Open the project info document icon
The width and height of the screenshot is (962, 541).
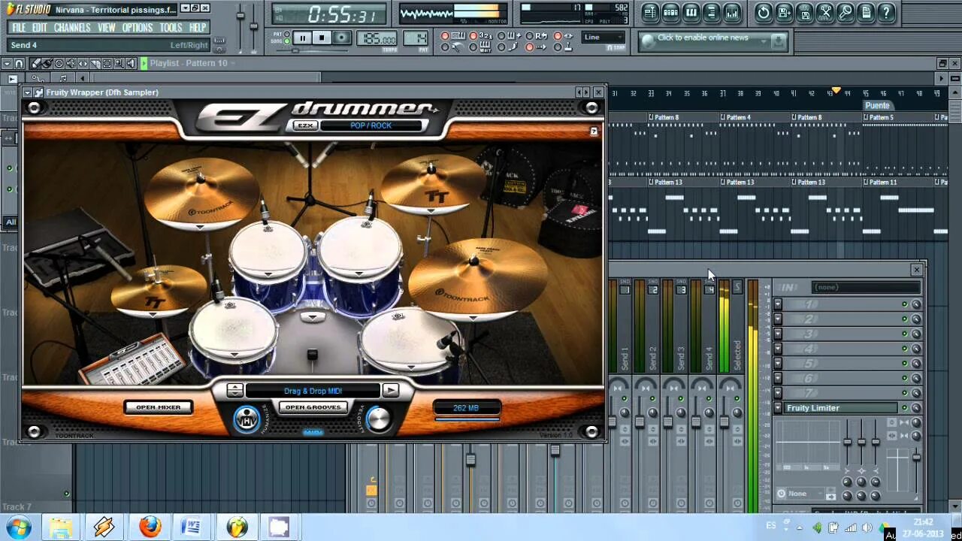coord(866,12)
